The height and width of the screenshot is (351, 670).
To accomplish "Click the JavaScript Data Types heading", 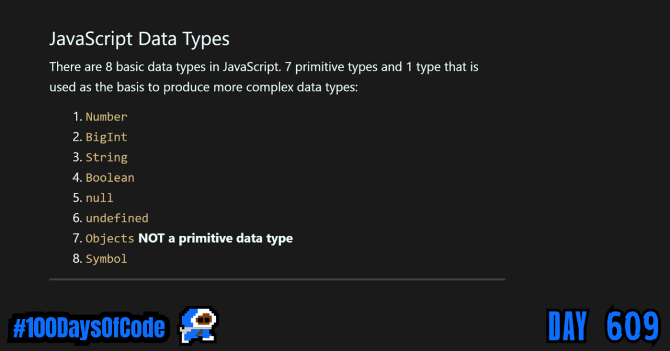I will click(x=139, y=39).
